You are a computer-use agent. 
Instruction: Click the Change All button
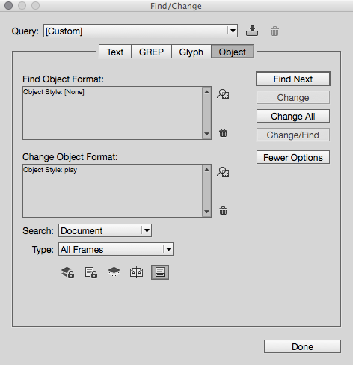click(x=293, y=116)
